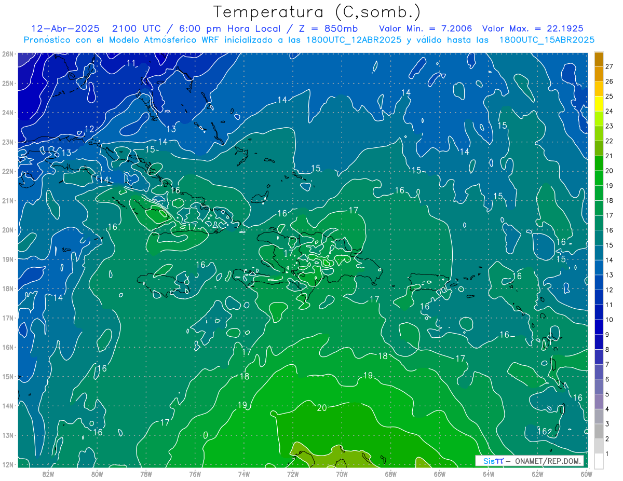Click the "76W" longitude axis label
623x481 pixels.
pos(195,474)
